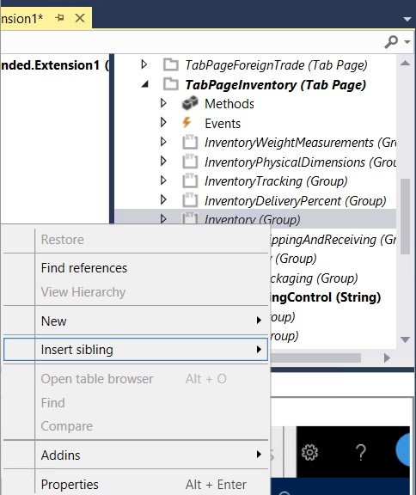Collapse the TabPageInventory node
The width and height of the screenshot is (416, 495).
(145, 84)
